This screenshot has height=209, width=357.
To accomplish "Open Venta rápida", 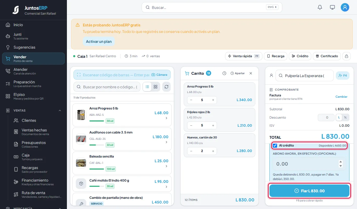I will (244, 56).
